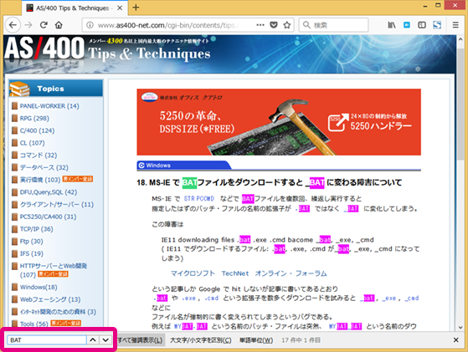This screenshot has height=352, width=468.
Task: Click the BAT find-in-page input
Action: pyautogui.click(x=47, y=339)
